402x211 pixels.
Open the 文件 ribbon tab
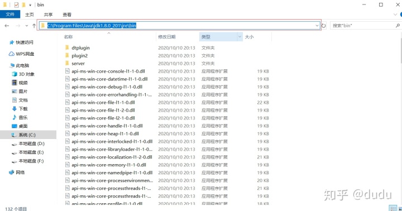pos(10,15)
